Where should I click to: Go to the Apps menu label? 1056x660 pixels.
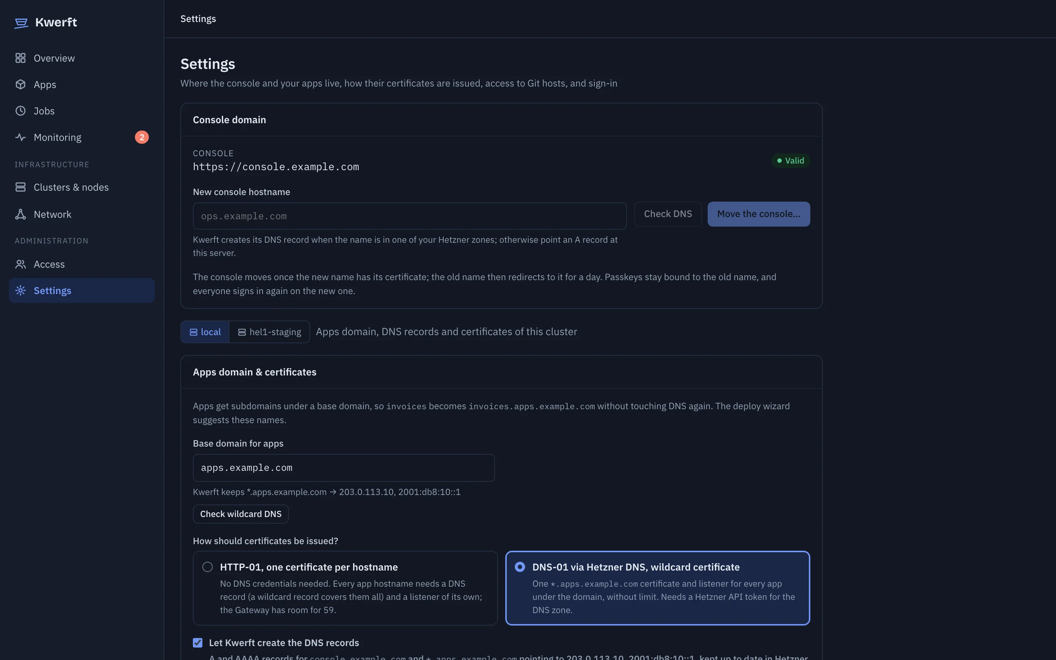(45, 85)
